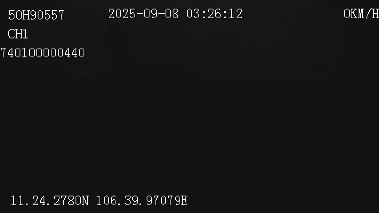The image size is (379, 213).
Task: Click the longitude reading 106.39.97079E
Action: point(142,201)
